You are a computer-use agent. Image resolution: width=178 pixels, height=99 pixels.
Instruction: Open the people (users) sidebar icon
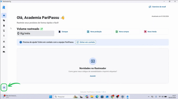[4, 47]
